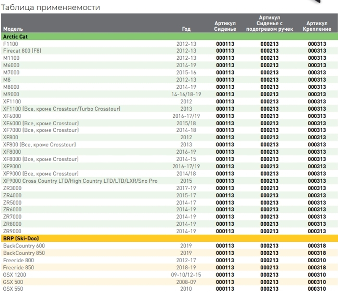Click 'XF1100 (Все, кроме Crosstour/Turbo Crosstour)' model
The height and width of the screenshot is (292, 338).
[62, 109]
